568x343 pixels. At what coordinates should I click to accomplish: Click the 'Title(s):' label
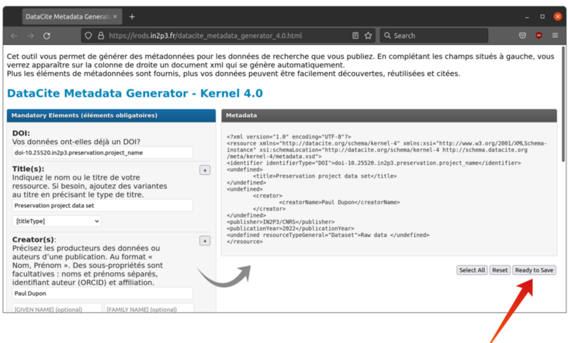[28, 169]
